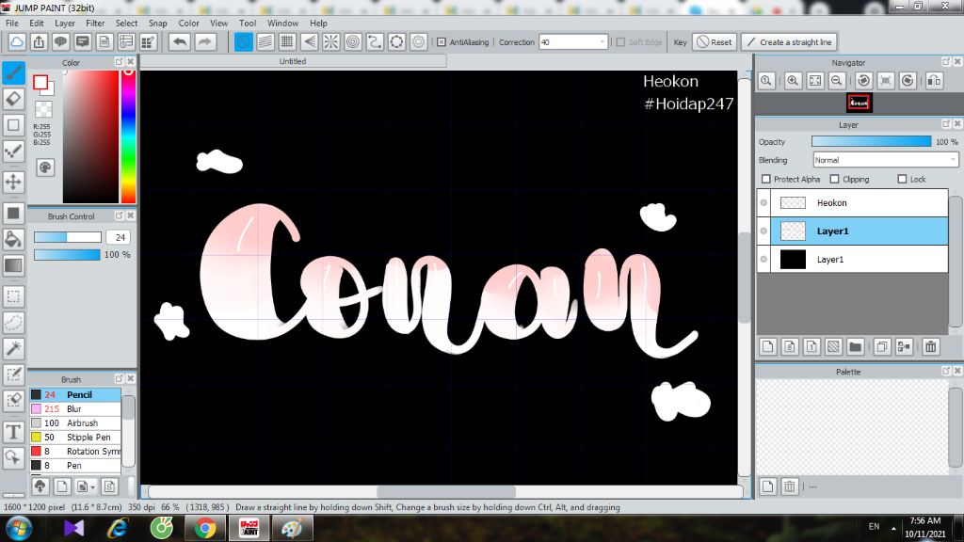Select the Magic Wand tool
This screenshot has height=542, width=964.
13,348
